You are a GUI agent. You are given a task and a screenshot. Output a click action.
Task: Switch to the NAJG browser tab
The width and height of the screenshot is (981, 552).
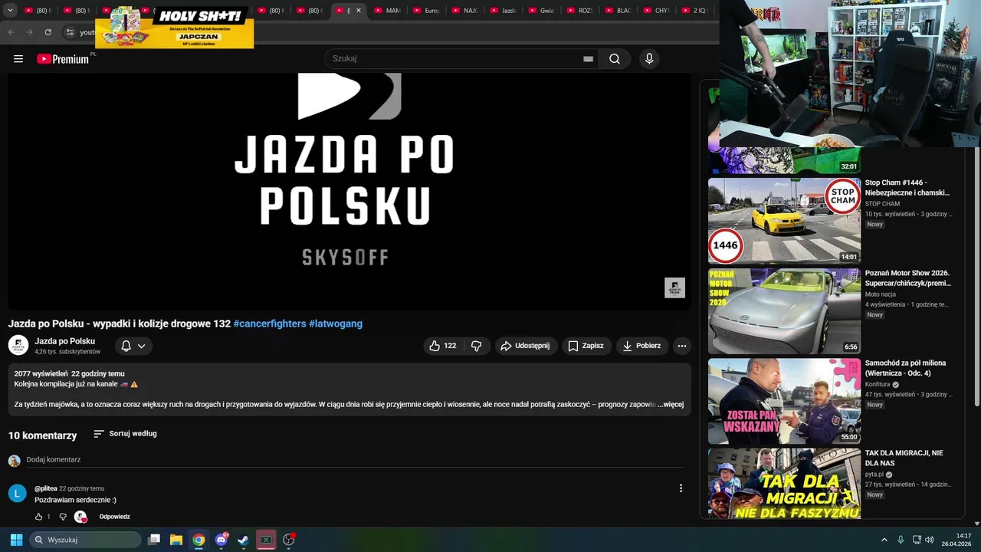pos(464,11)
